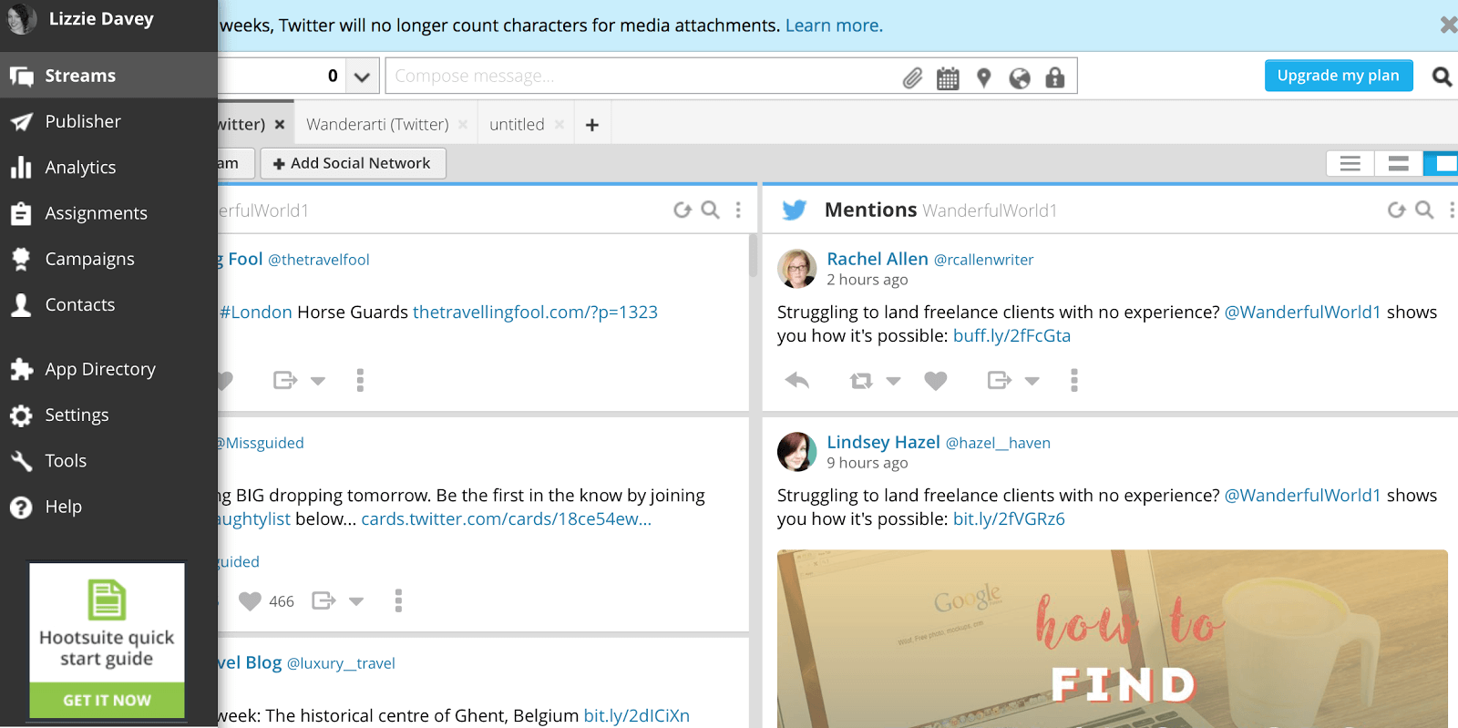Like the Missguided tweet with 466 likes
Viewport: 1458px width, 728px height.
(x=250, y=601)
